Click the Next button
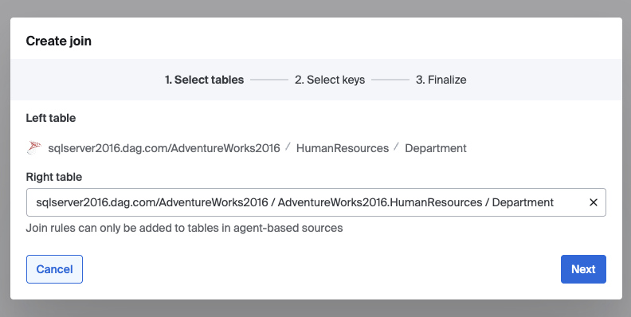The width and height of the screenshot is (631, 317). point(583,269)
